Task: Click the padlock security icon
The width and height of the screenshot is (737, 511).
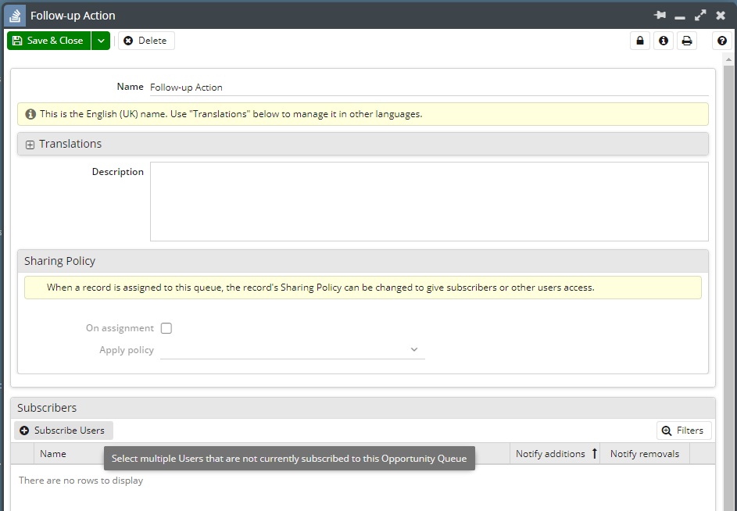Action: (639, 40)
